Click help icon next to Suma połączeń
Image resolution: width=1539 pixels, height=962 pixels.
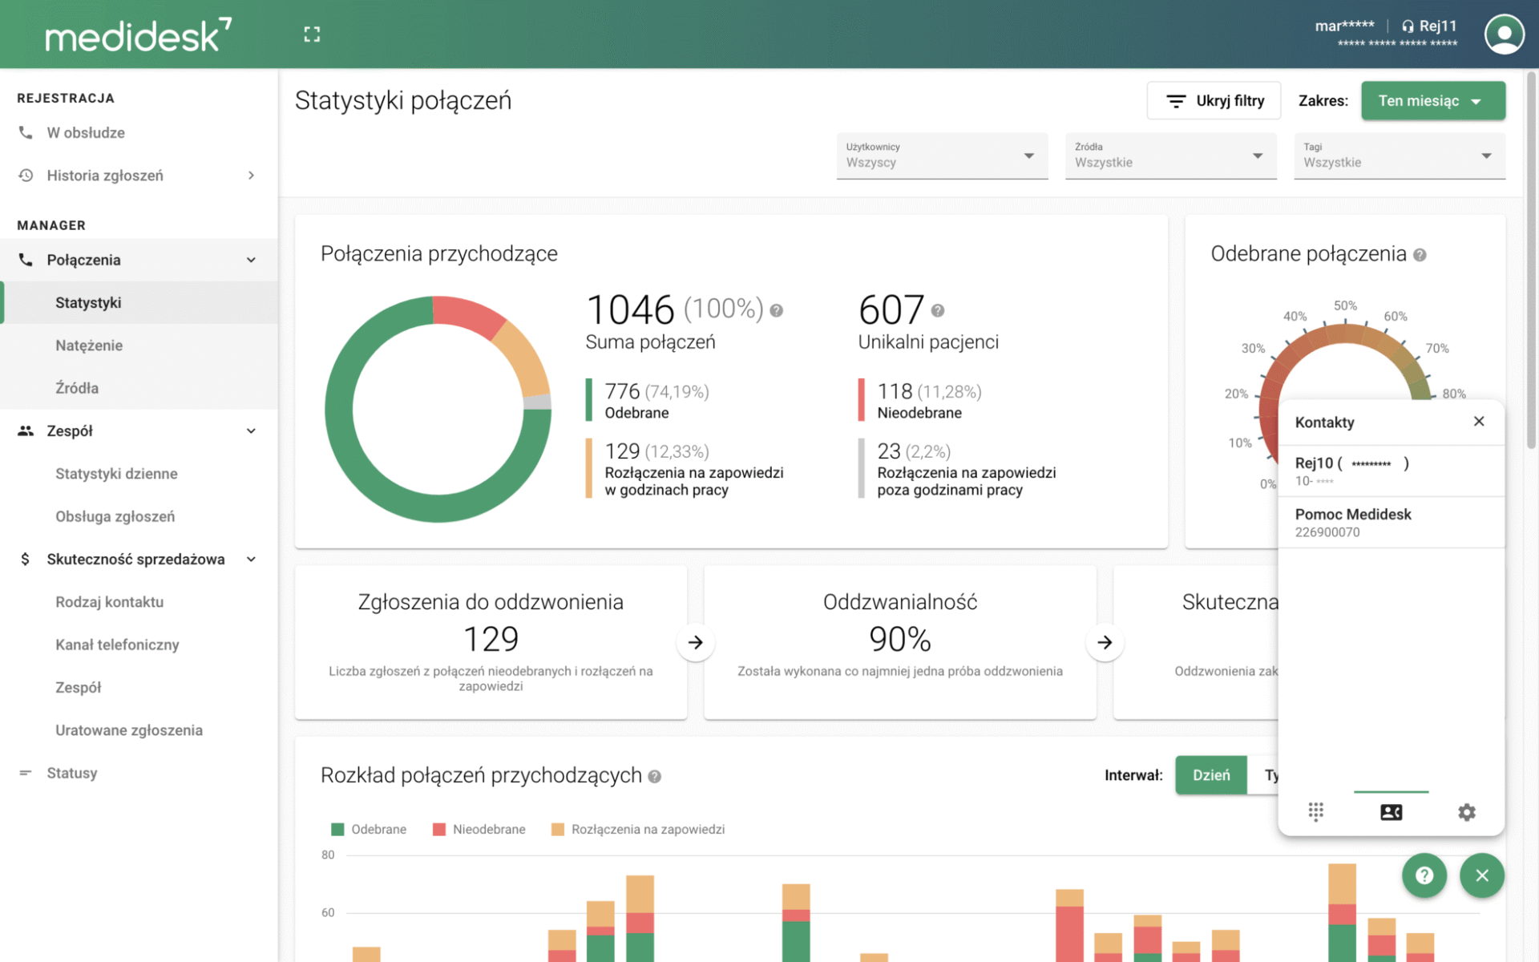[x=776, y=310]
